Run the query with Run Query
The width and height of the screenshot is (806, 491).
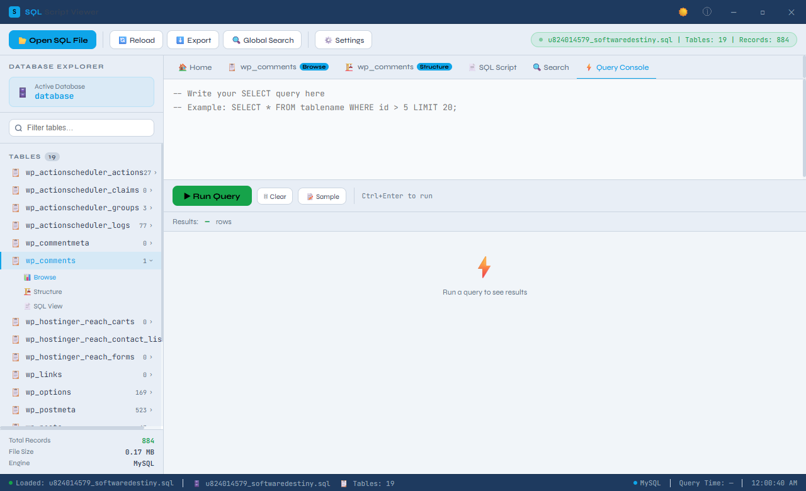coord(212,196)
